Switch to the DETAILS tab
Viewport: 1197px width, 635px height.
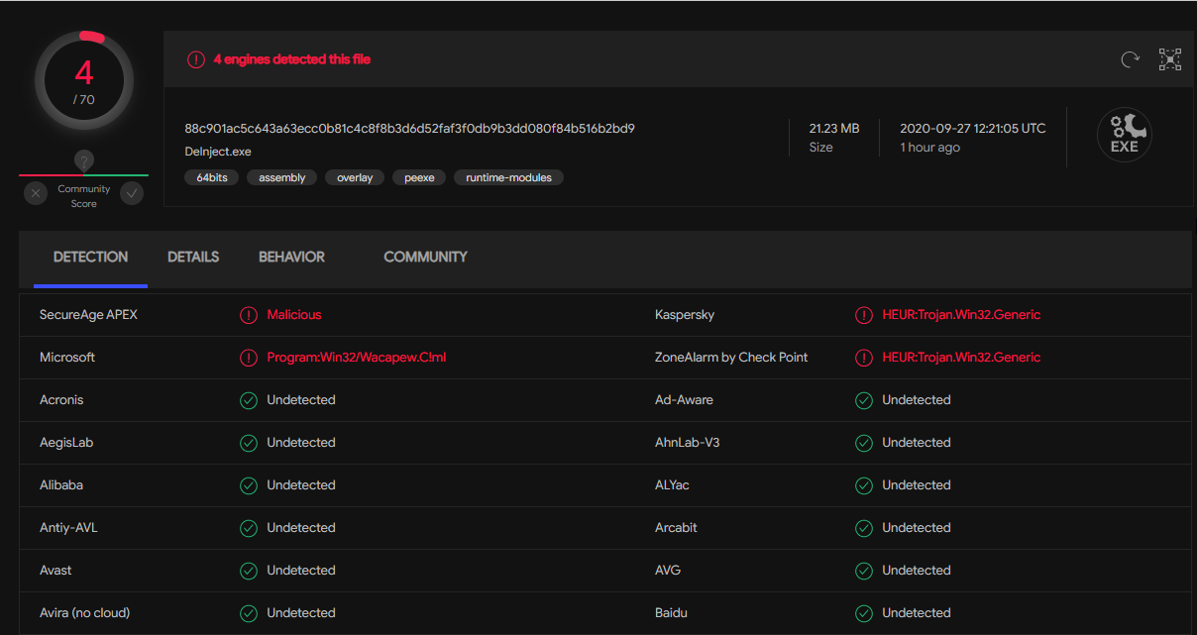193,257
